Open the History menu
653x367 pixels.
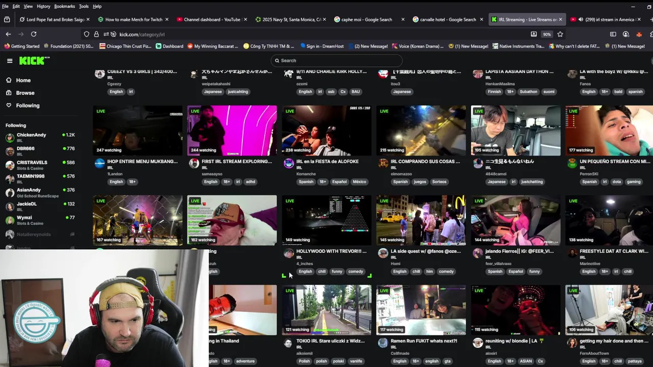point(43,6)
